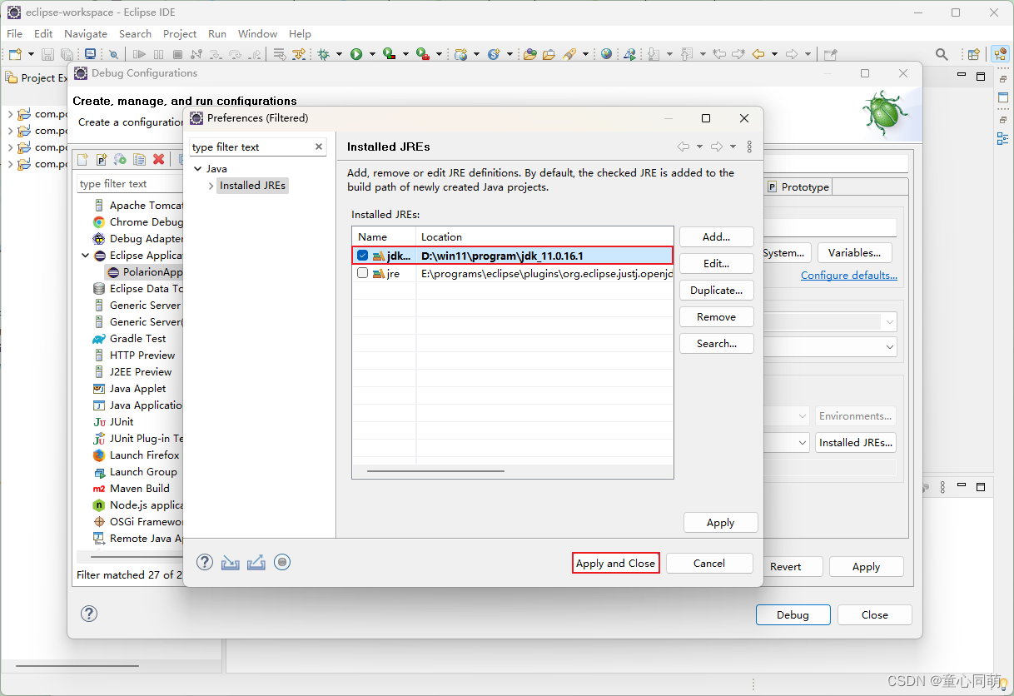Viewport: 1014px width, 696px height.
Task: Click the Installed JREs... button behind dialog
Action: (856, 442)
